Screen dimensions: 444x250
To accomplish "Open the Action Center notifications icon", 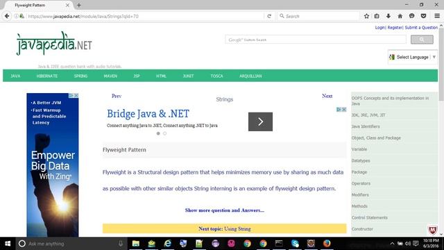I will (416, 244).
